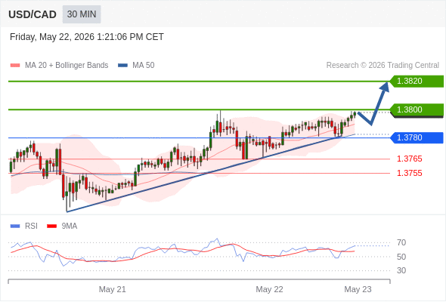This screenshot has height=302, width=446.
Task: Click the 'MA 50' legend label
Action: [144, 66]
